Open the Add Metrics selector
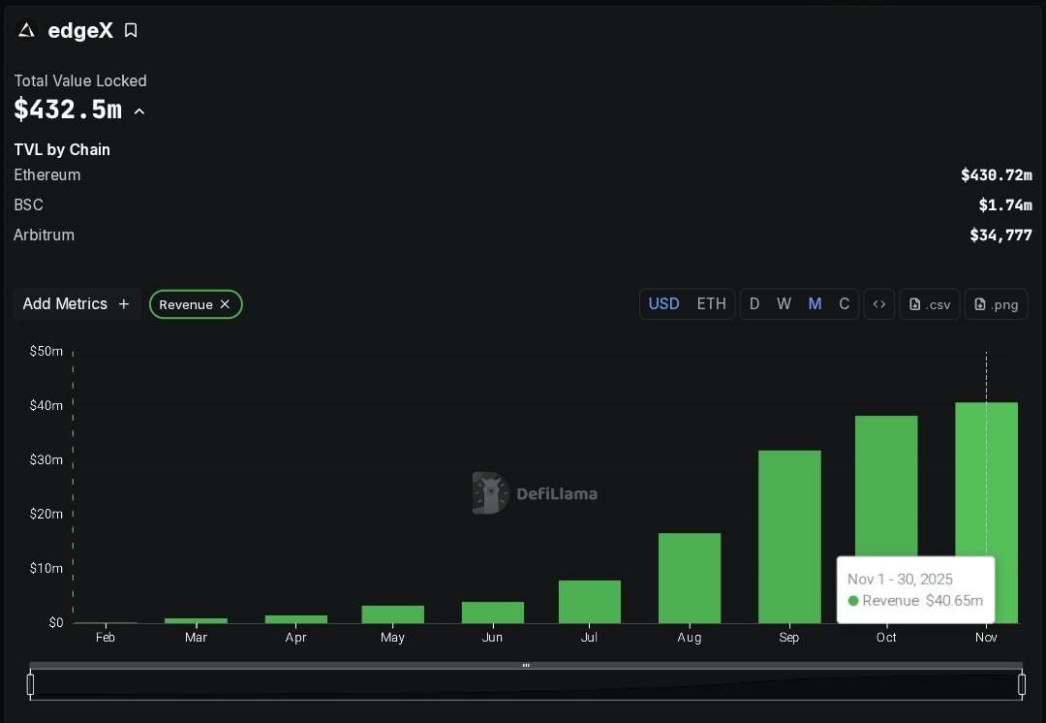The height and width of the screenshot is (723, 1046). [x=68, y=303]
